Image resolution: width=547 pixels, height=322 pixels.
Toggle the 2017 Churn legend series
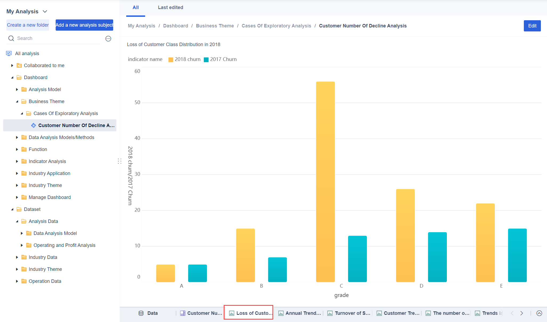[x=220, y=59]
